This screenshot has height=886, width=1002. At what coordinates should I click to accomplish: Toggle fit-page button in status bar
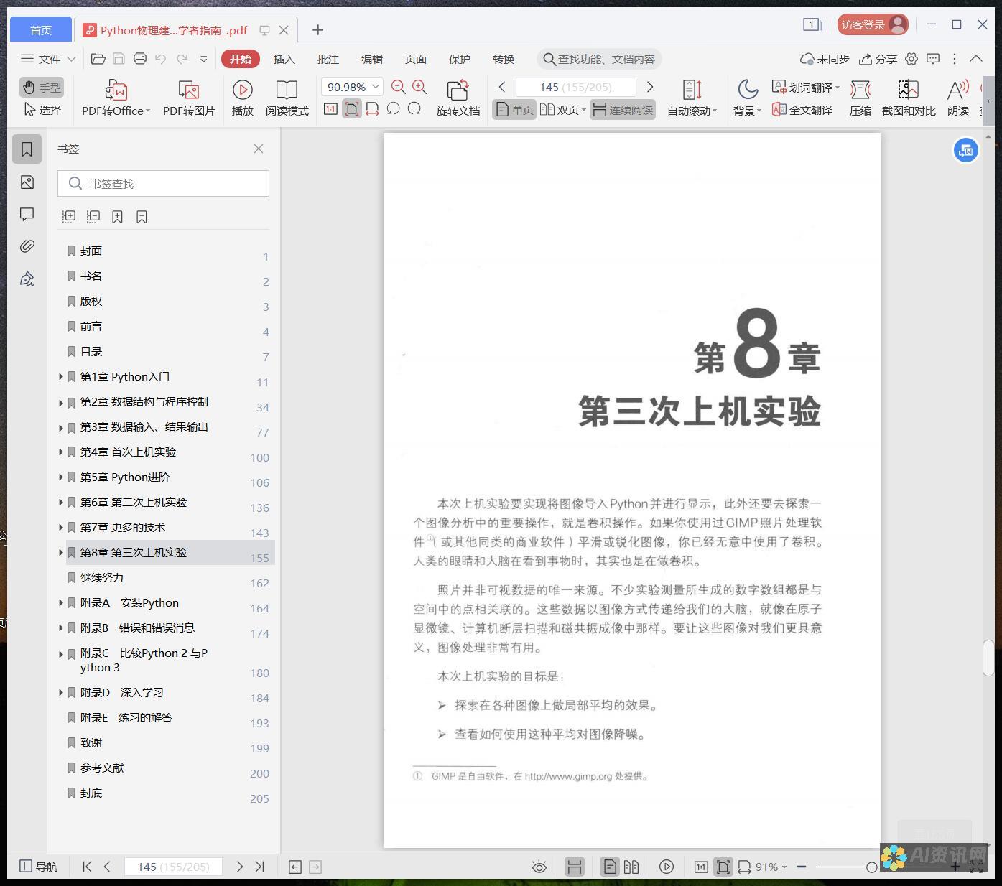(x=723, y=867)
